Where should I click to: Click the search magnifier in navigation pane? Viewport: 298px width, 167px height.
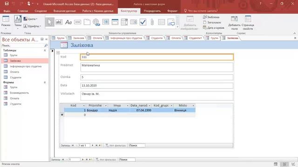pyautogui.click(x=46, y=45)
